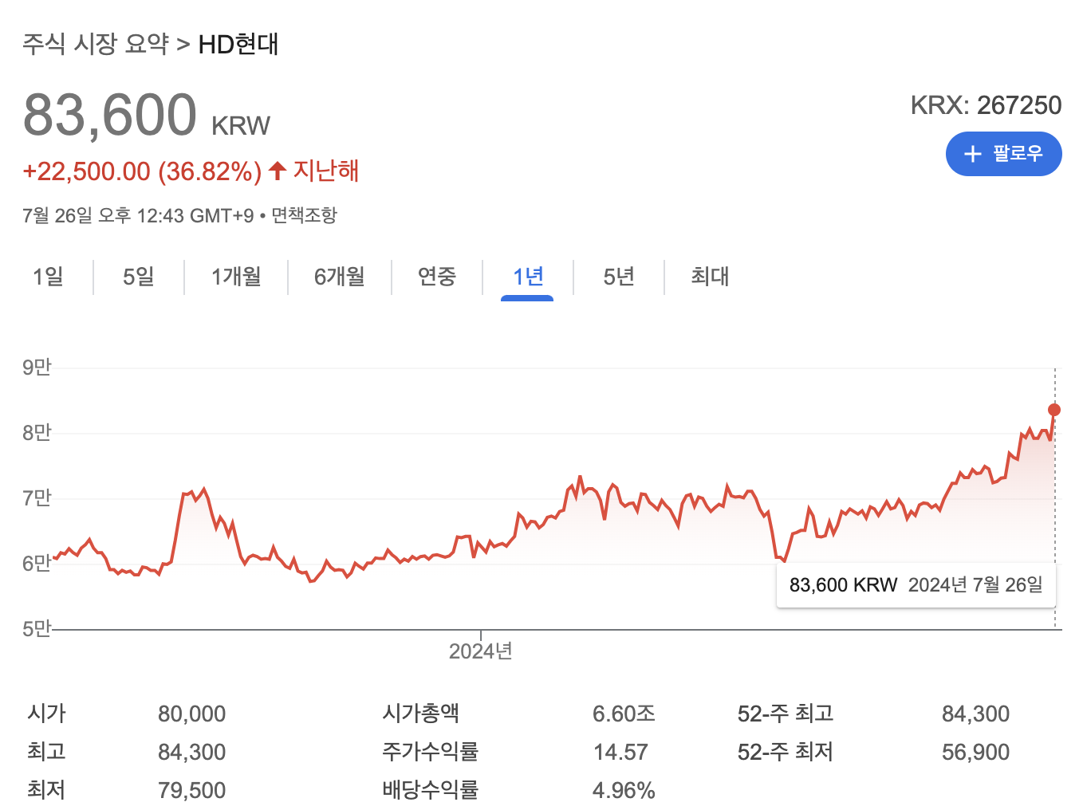Click the 5만 y-axis label
Image resolution: width=1083 pixels, height=810 pixels.
[x=37, y=629]
